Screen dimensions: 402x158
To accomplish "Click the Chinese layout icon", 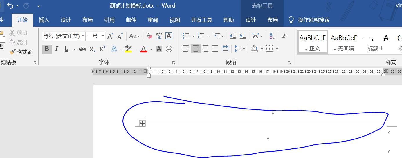I will (255, 36).
